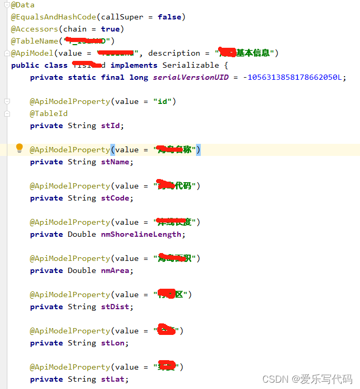The height and width of the screenshot is (389, 360).
Task: Collapse the fold marker beside @Data
Action: pyautogui.click(x=7, y=5)
